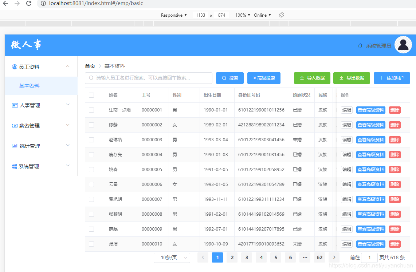Screen dimensions: 416x272
Task: Click the 系统管理 grid icon
Action: (x=14, y=166)
